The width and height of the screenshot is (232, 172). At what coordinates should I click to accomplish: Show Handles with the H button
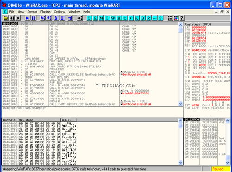pos(119,18)
